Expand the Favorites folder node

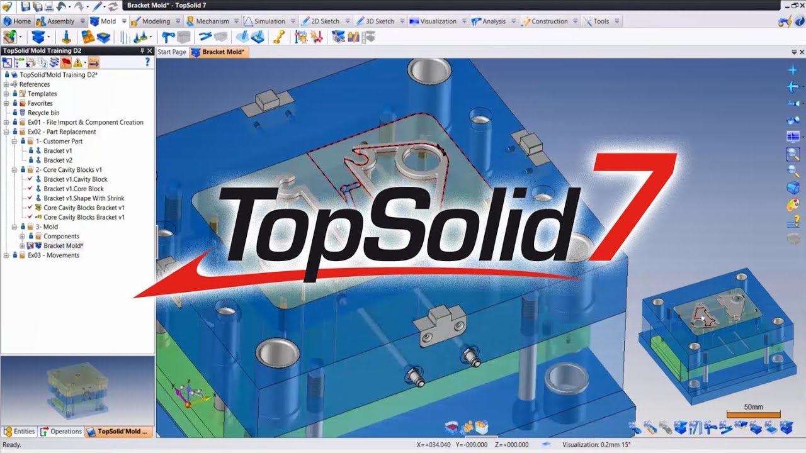(6, 103)
